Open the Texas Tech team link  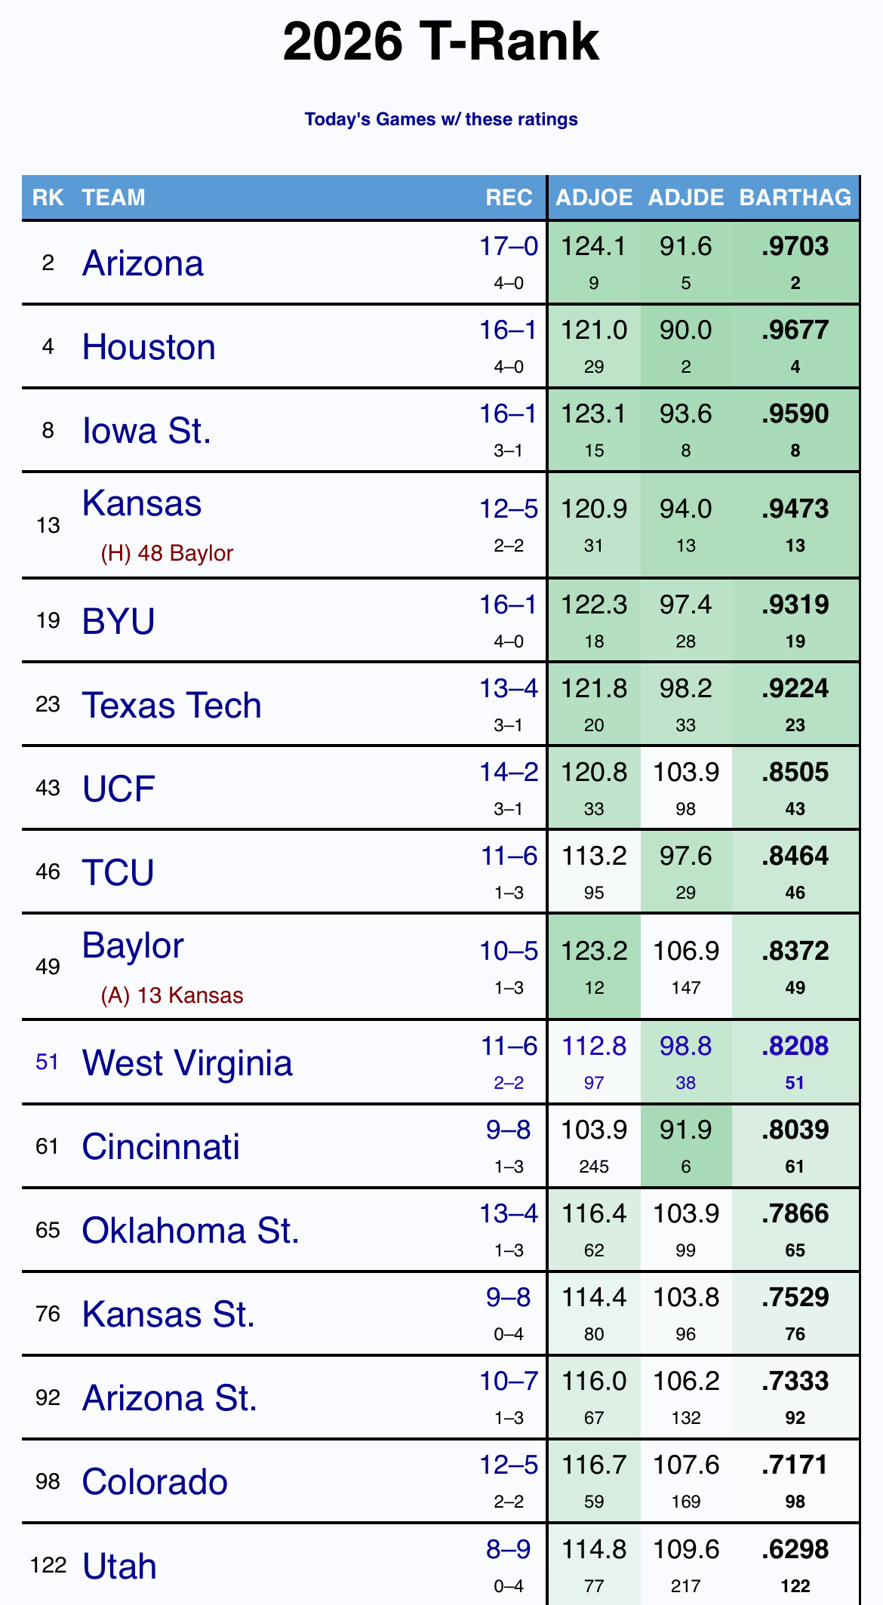tap(171, 705)
